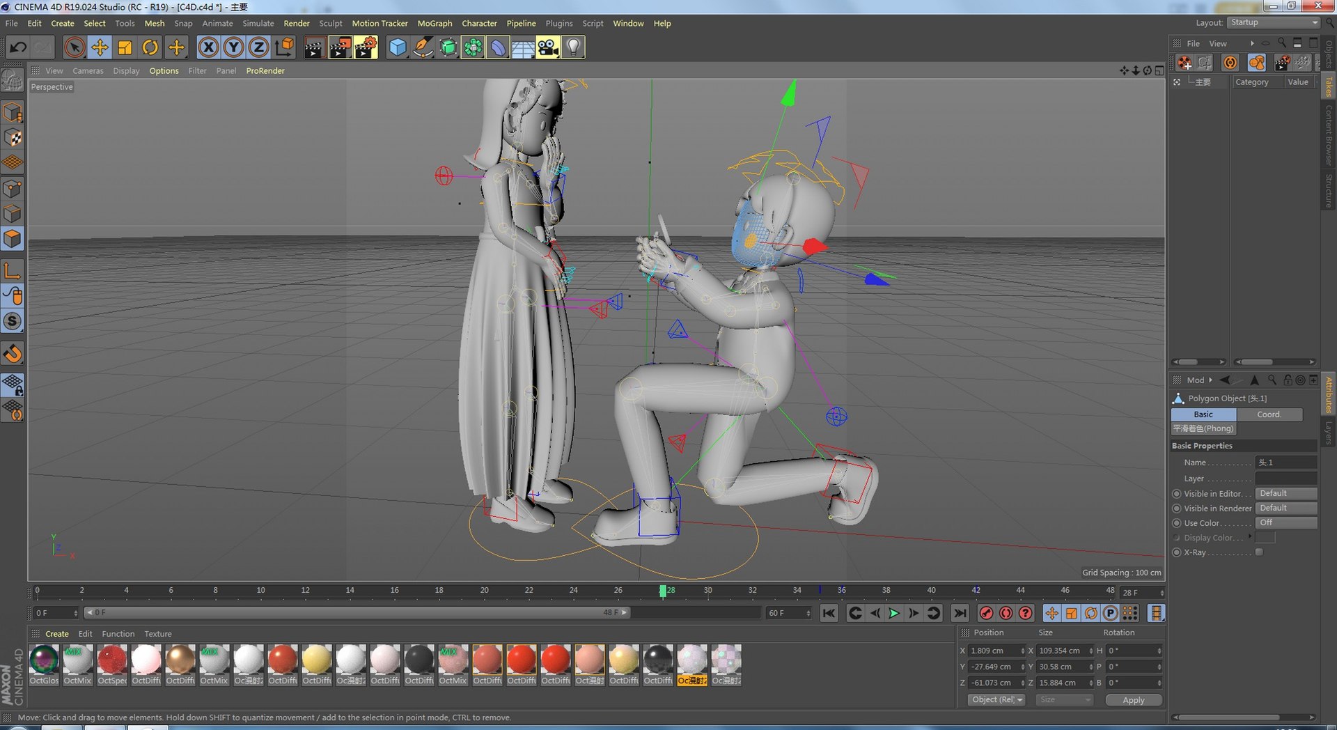Click Visible in Editor animation dot

1177,493
